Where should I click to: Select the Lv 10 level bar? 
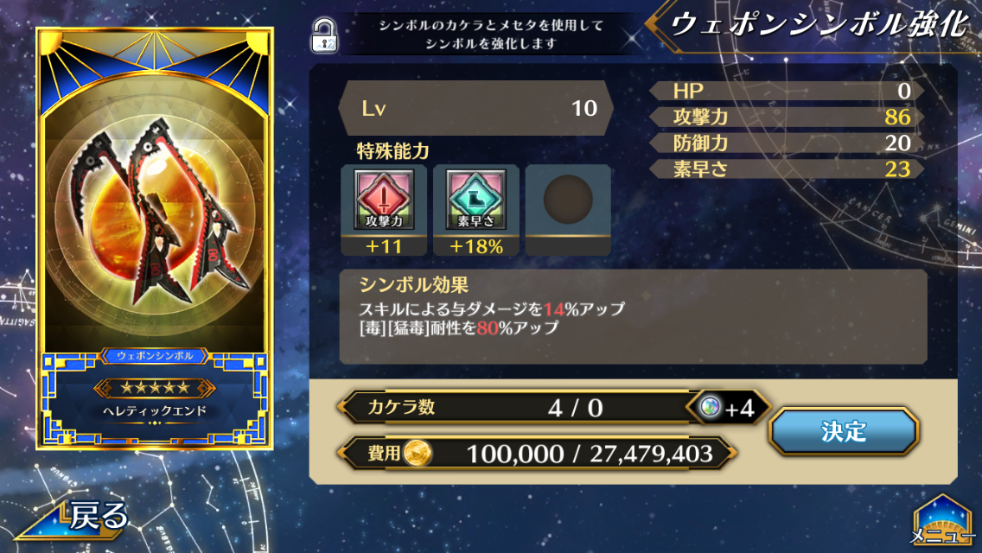[x=476, y=108]
